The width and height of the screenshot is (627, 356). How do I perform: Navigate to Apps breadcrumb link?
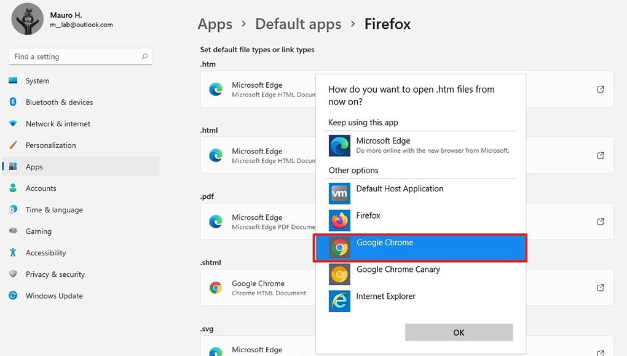pos(215,24)
